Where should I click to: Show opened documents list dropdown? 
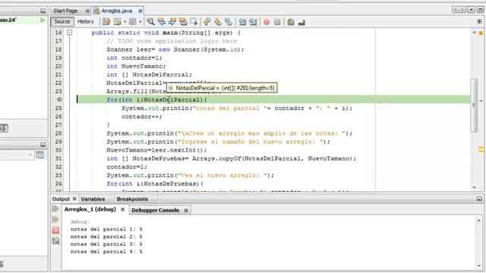click(471, 10)
